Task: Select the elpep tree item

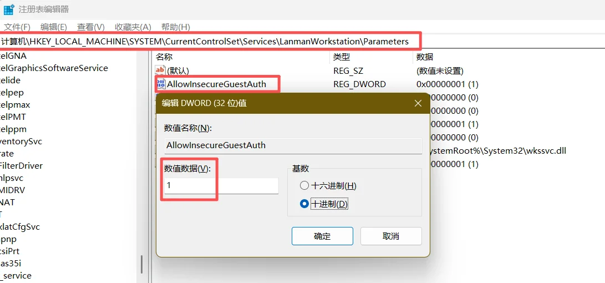Action: (x=12, y=93)
